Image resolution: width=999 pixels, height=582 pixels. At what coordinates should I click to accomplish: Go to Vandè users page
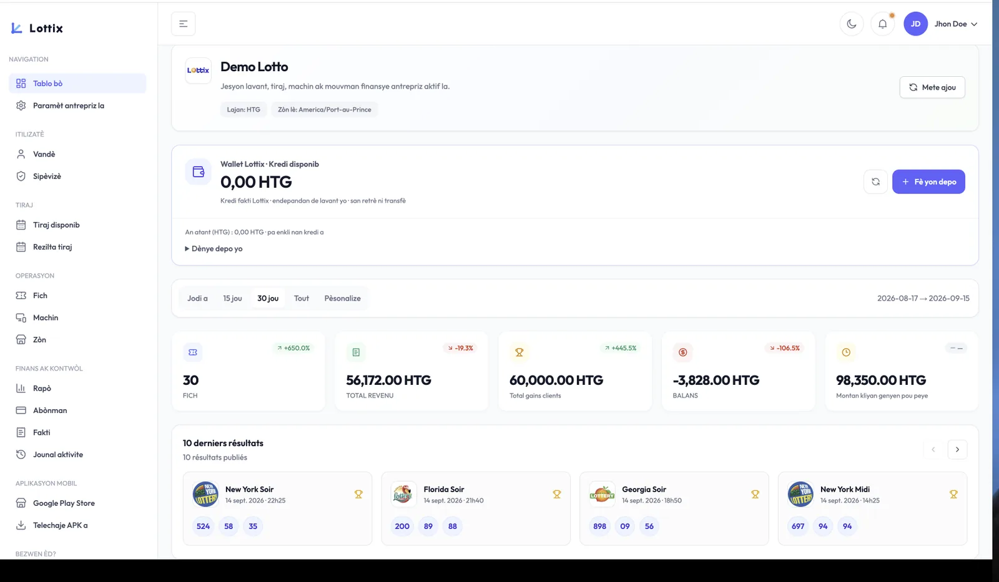click(77, 154)
